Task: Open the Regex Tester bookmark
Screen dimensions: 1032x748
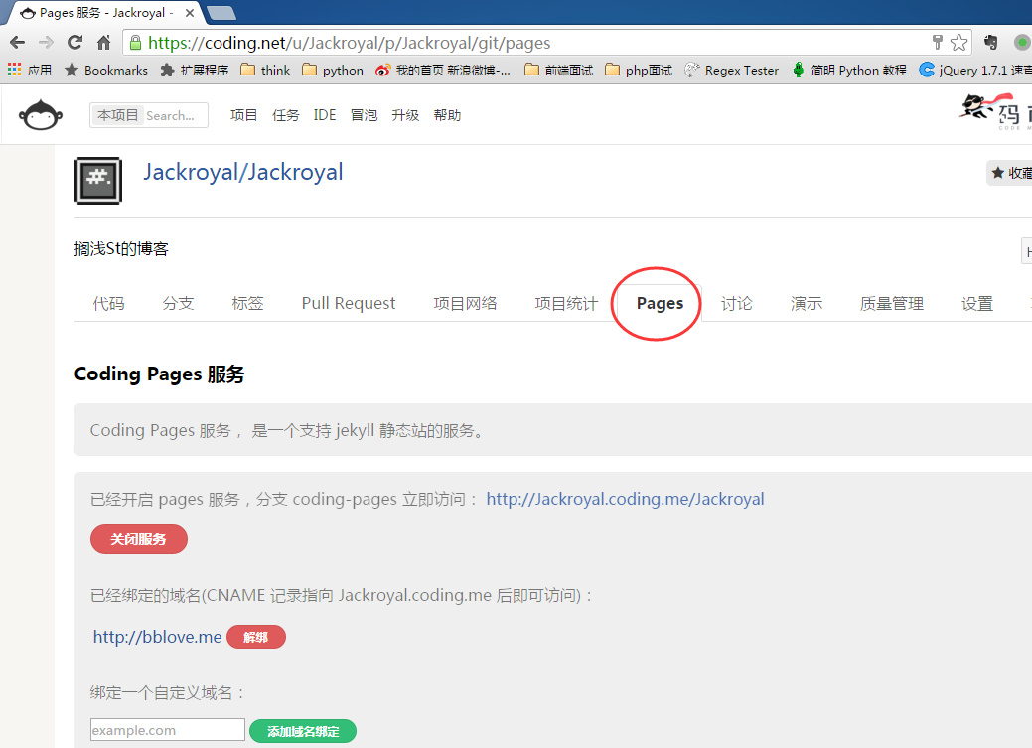Action: (731, 70)
